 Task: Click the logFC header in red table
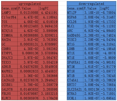48,8
